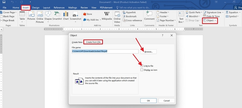The height and width of the screenshot is (108, 242).
Task: Select Create from File tab
Action: tap(93, 42)
